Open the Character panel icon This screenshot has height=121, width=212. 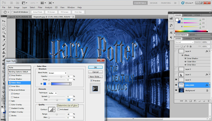pos(171,33)
